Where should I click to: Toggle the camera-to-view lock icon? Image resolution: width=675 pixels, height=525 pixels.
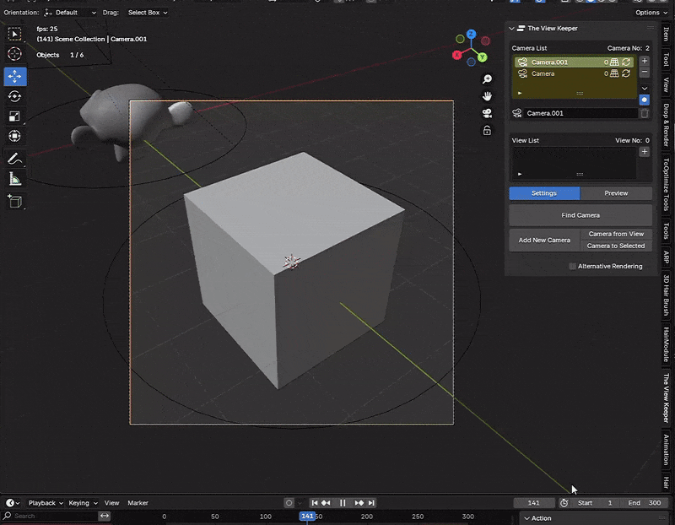[487, 131]
